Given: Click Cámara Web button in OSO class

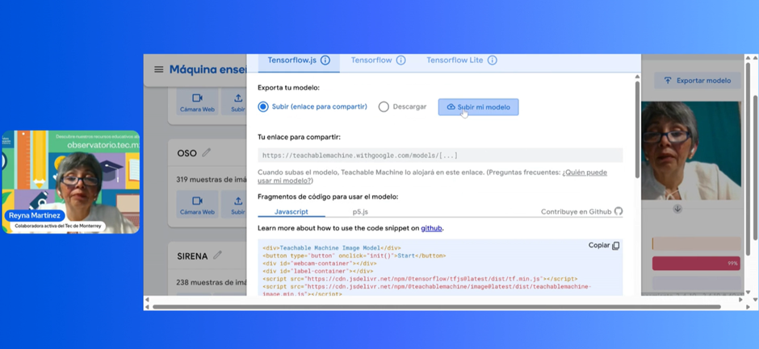Looking at the screenshot, I should tap(197, 205).
